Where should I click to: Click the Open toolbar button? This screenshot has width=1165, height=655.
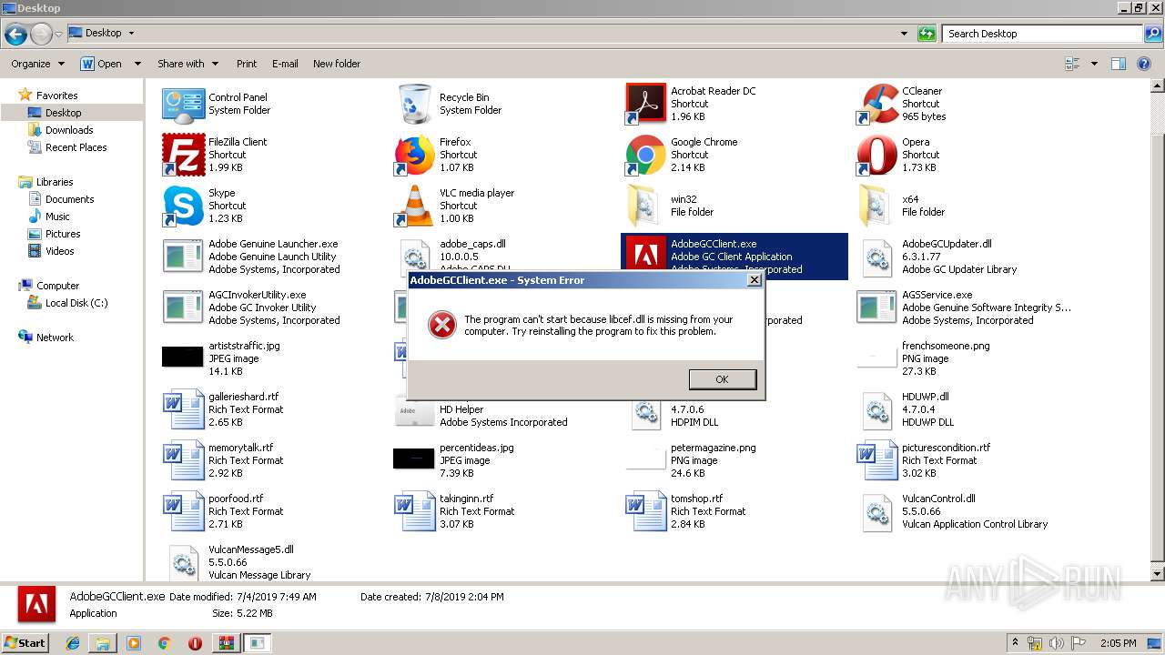(102, 64)
